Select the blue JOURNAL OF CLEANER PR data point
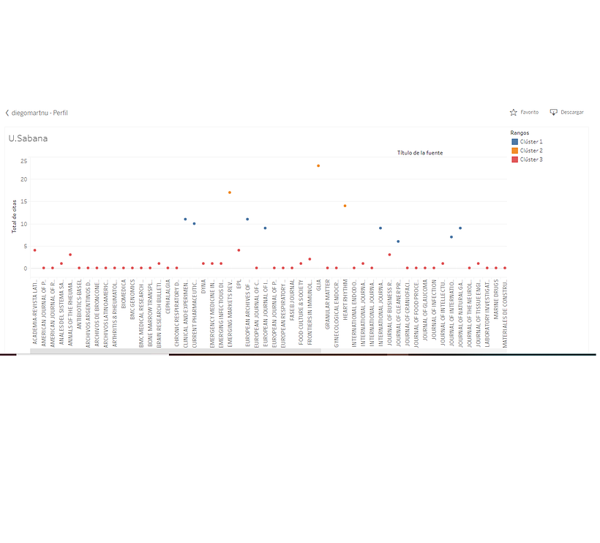 [398, 241]
